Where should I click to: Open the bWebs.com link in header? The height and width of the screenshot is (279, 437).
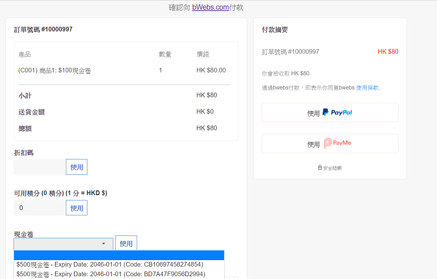(210, 7)
